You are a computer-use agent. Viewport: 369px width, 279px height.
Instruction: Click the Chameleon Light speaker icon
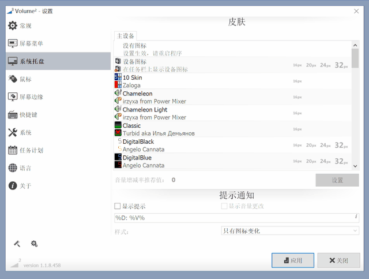pyautogui.click(x=118, y=113)
